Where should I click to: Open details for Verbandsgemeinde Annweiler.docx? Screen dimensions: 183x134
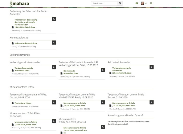54,67
